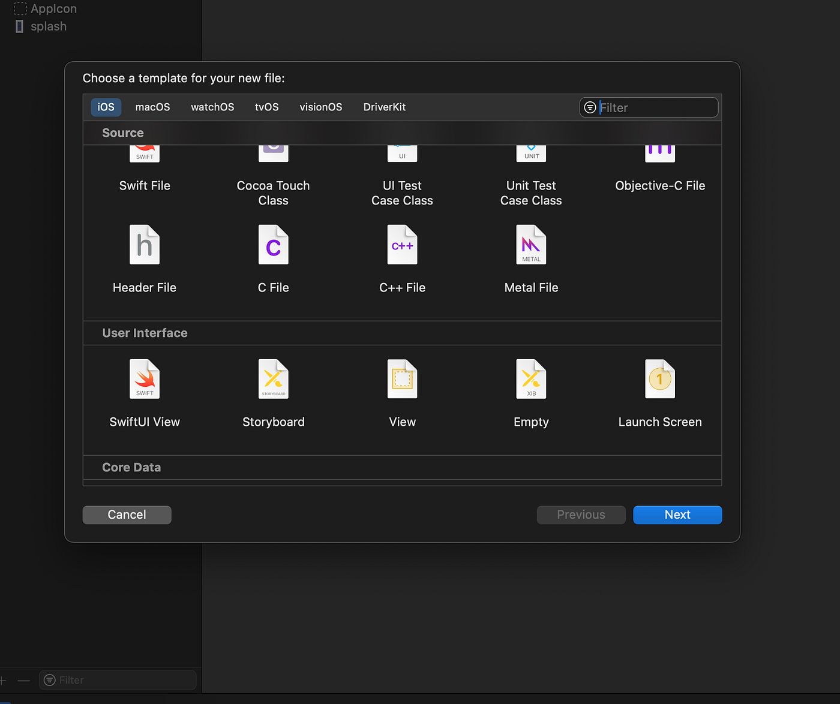The image size is (840, 704).
Task: Click the Previous button
Action: pos(581,515)
